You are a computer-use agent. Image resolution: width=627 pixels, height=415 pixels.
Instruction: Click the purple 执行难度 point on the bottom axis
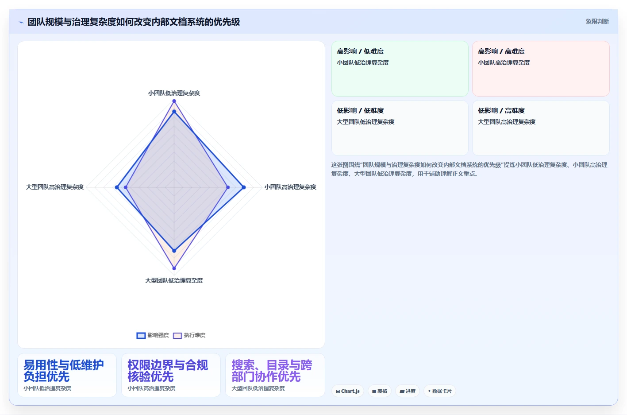(x=174, y=268)
